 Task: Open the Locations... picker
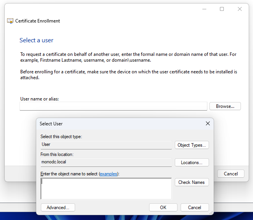pos(192,163)
